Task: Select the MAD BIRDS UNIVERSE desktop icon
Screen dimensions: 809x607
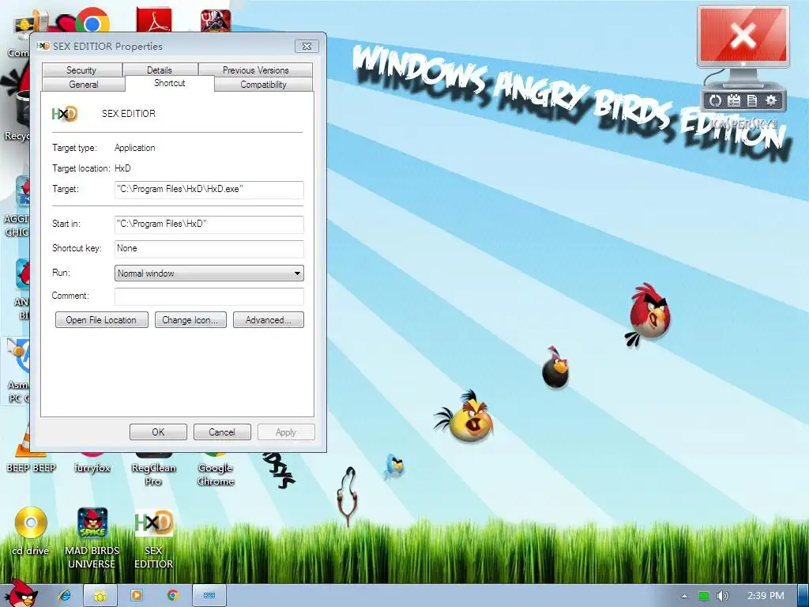Action: tap(92, 537)
